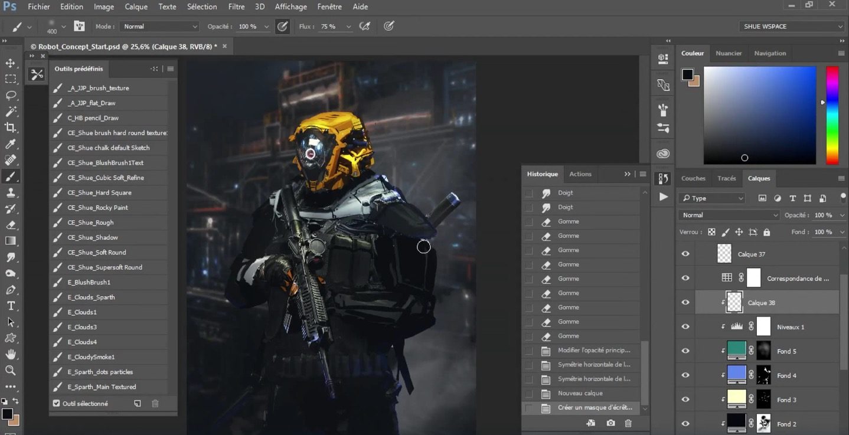Open the Fichier menu

pos(39,6)
